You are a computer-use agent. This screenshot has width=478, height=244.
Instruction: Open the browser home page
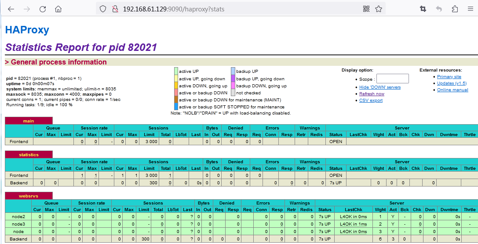coord(58,9)
